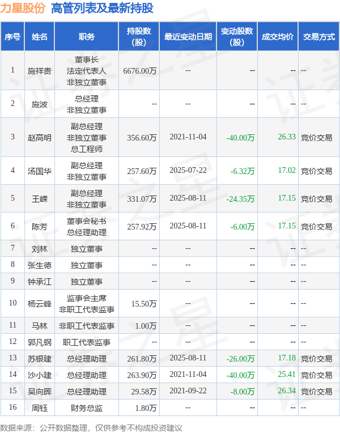Click the 高管列表及最新持股 heading
340x433 pixels.
point(102,9)
